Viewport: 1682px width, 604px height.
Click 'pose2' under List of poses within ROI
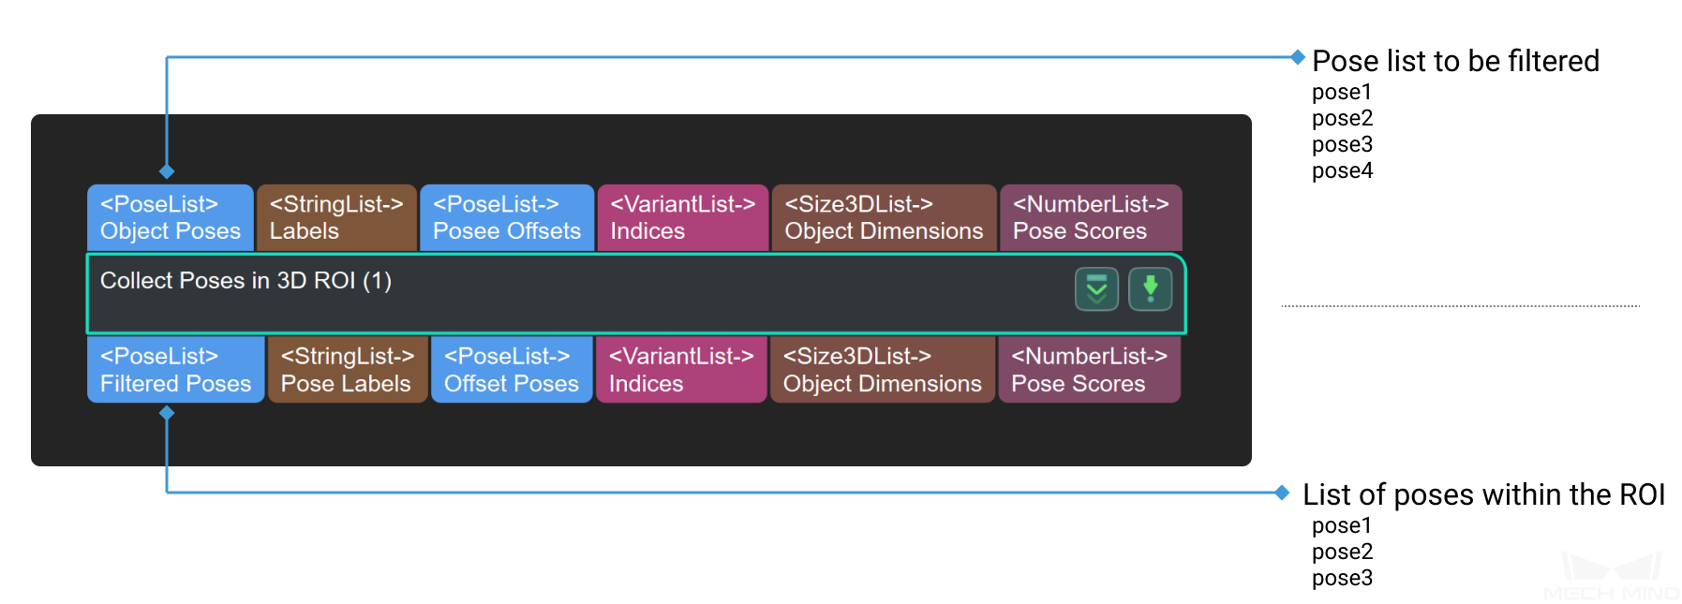(x=1342, y=552)
